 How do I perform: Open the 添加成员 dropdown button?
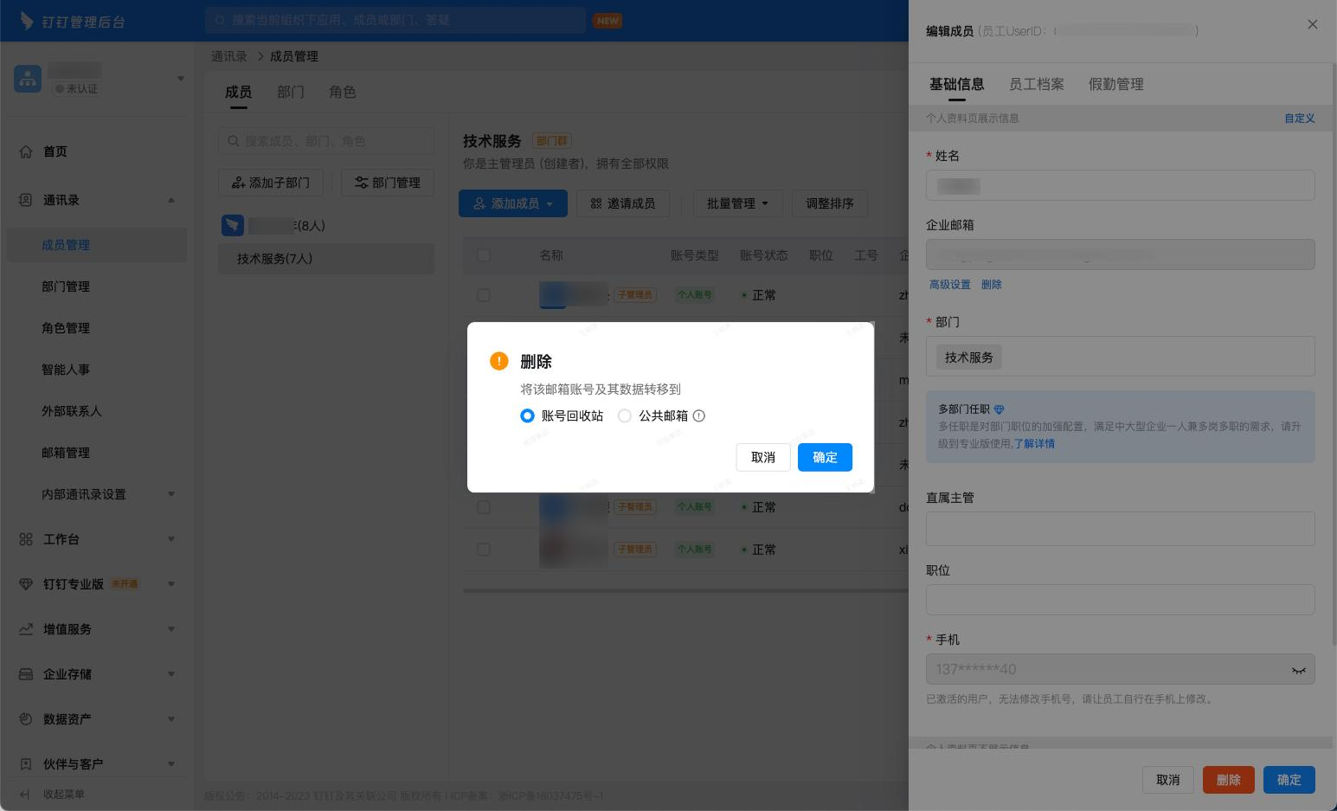point(513,203)
